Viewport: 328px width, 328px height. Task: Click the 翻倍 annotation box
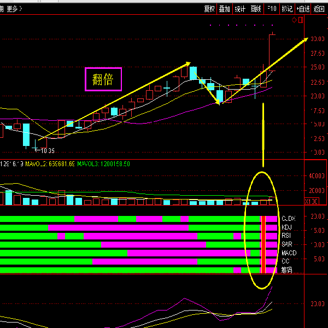pos(103,79)
